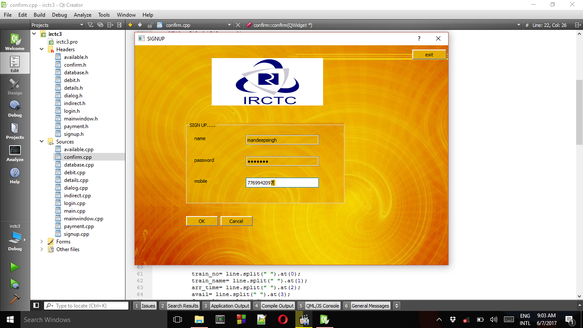Image resolution: width=583 pixels, height=328 pixels.
Task: Select signup.h in the Headers tree
Action: pos(73,134)
